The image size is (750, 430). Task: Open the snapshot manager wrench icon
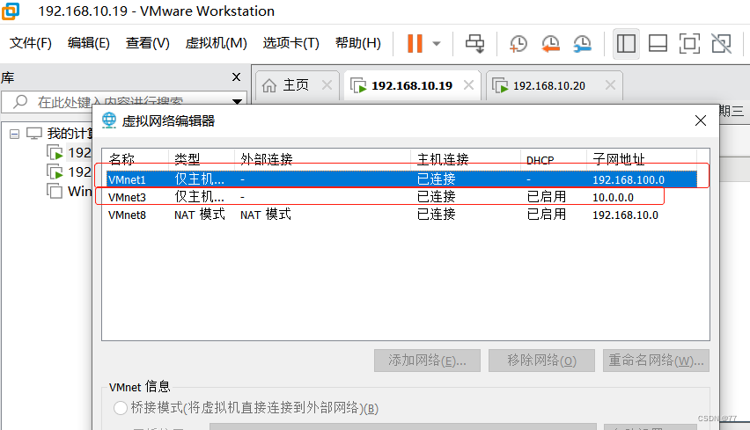pyautogui.click(x=583, y=43)
